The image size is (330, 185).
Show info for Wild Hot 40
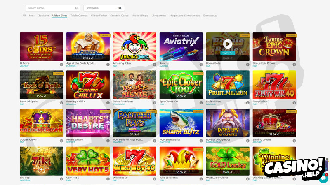pos(154,179)
